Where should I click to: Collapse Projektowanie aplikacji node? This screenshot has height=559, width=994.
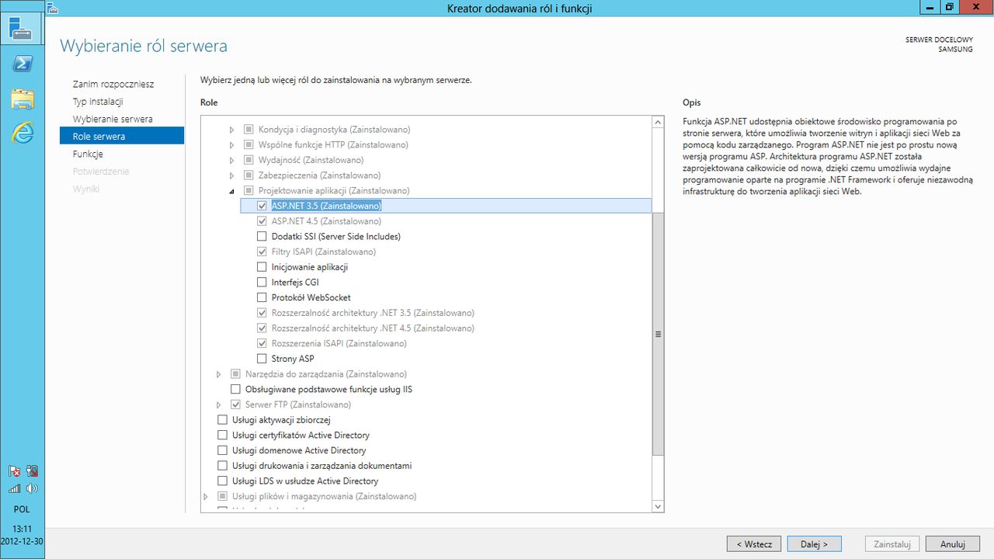coord(231,190)
